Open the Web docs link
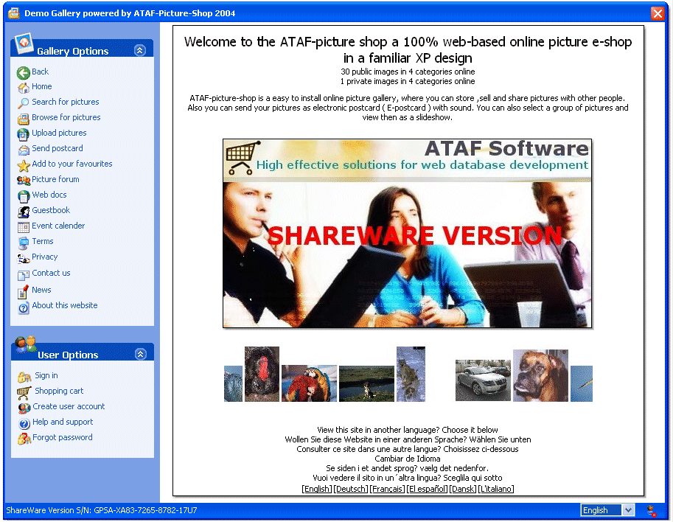Viewport: 673px width, 522px height. point(49,195)
